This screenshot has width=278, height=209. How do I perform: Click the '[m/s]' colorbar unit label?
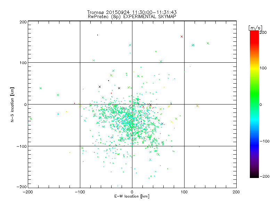pyautogui.click(x=255, y=28)
